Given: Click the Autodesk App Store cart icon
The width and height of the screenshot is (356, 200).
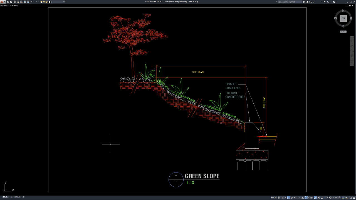Looking at the screenshot, I should coord(324,2).
